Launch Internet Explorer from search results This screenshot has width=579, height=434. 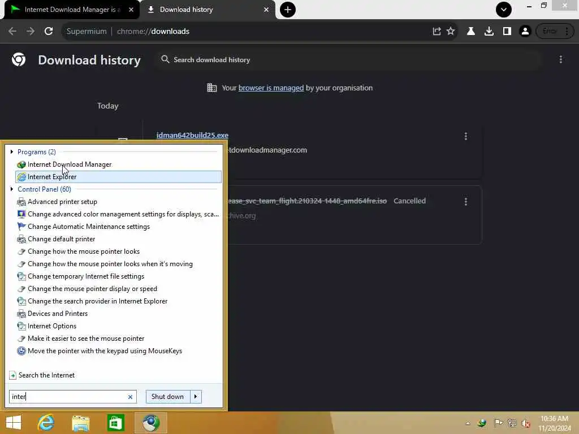point(118,177)
